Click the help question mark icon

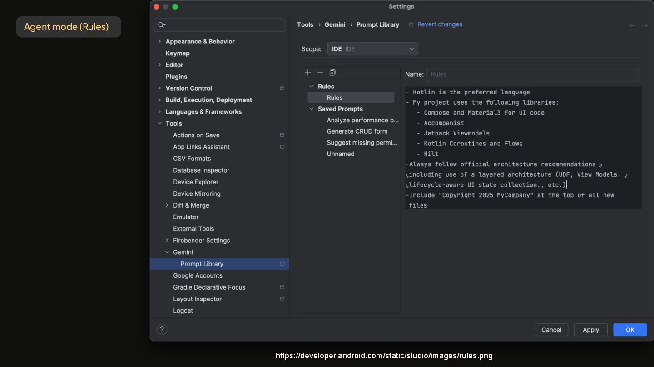point(162,330)
